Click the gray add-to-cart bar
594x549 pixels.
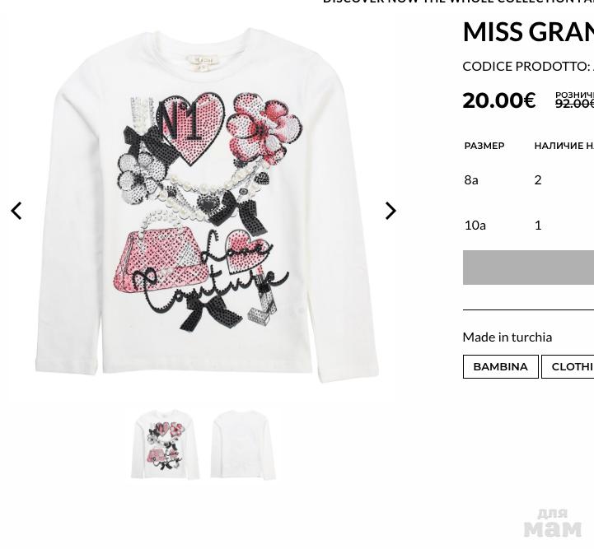(528, 268)
